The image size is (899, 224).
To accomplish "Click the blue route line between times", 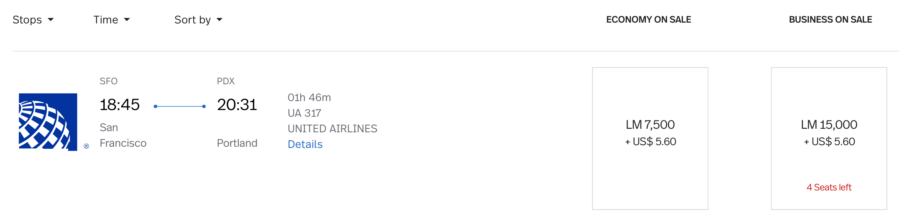I will (x=180, y=106).
